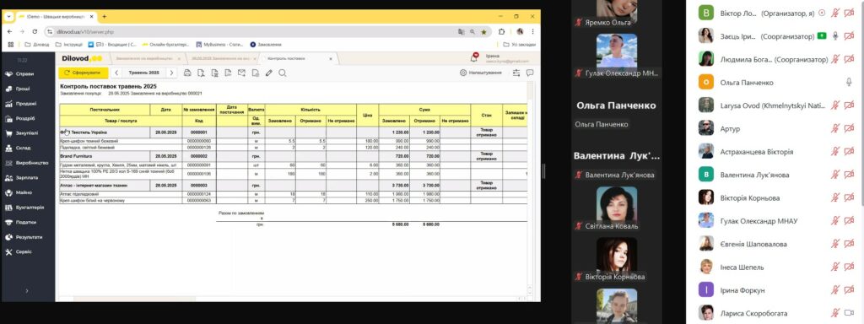864x324 pixels.
Task: Toggle microphone mute for Артур
Action: pos(835,128)
